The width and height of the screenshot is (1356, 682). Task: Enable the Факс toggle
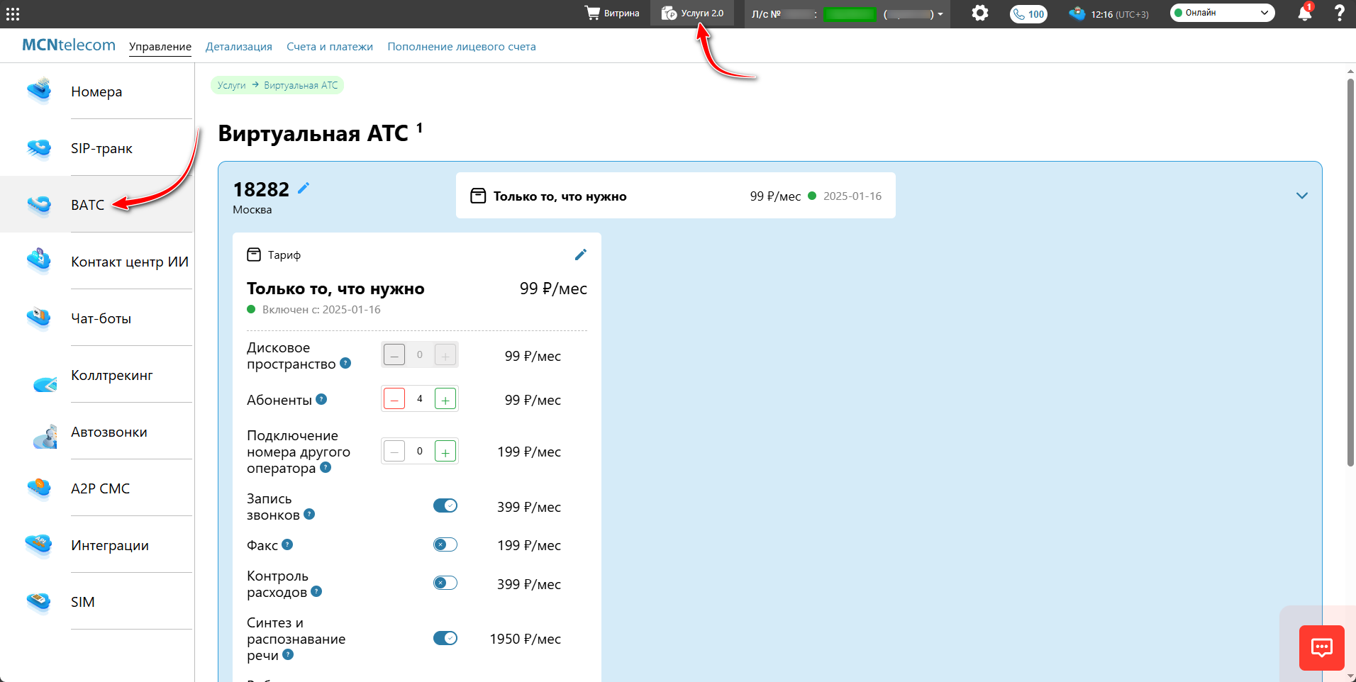(445, 544)
